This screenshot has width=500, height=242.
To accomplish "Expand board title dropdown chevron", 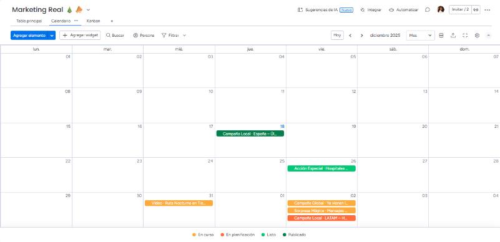I will pos(89,10).
